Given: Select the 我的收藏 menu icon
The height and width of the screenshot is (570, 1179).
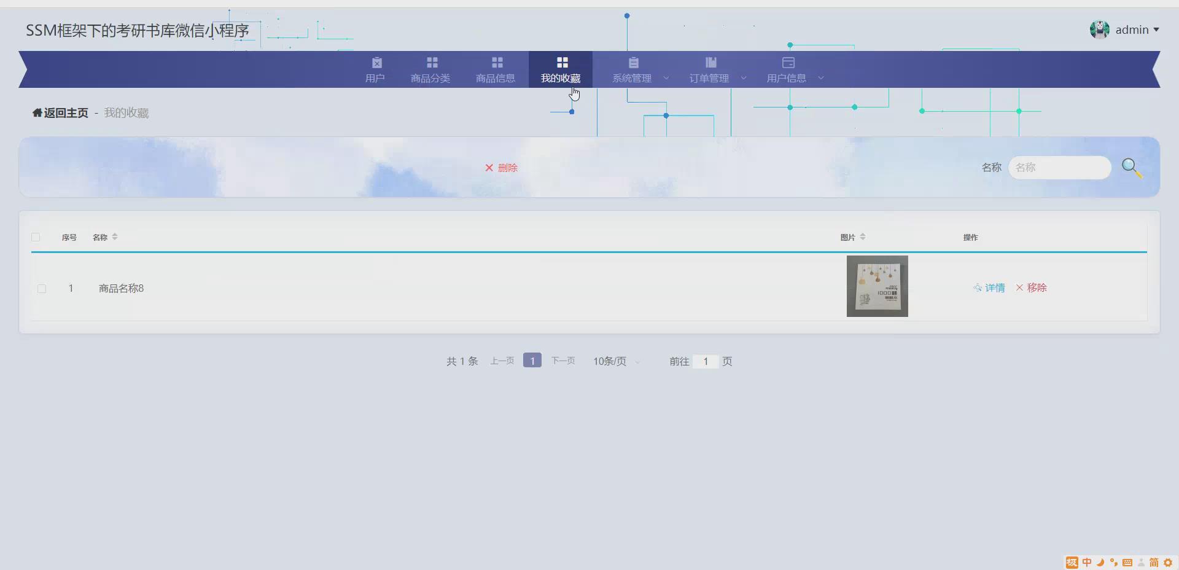Looking at the screenshot, I should point(561,61).
